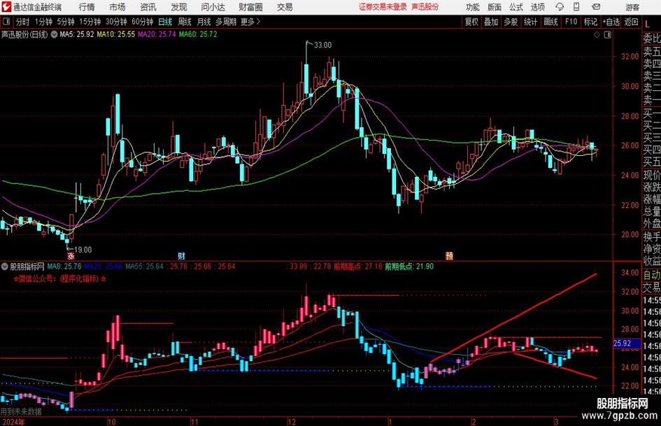Screen dimensions: 661x426
Task: Open the 交易 menu
Action: (285, 7)
